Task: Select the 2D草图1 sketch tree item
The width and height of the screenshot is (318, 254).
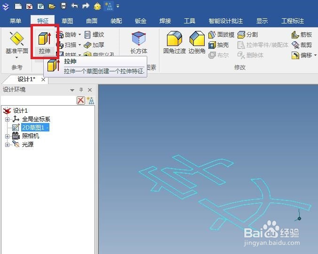Action: tap(35, 128)
